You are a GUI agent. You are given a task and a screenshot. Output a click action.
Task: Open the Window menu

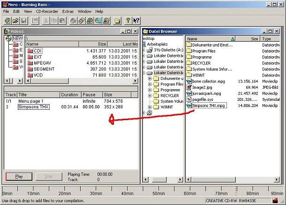(x=84, y=11)
